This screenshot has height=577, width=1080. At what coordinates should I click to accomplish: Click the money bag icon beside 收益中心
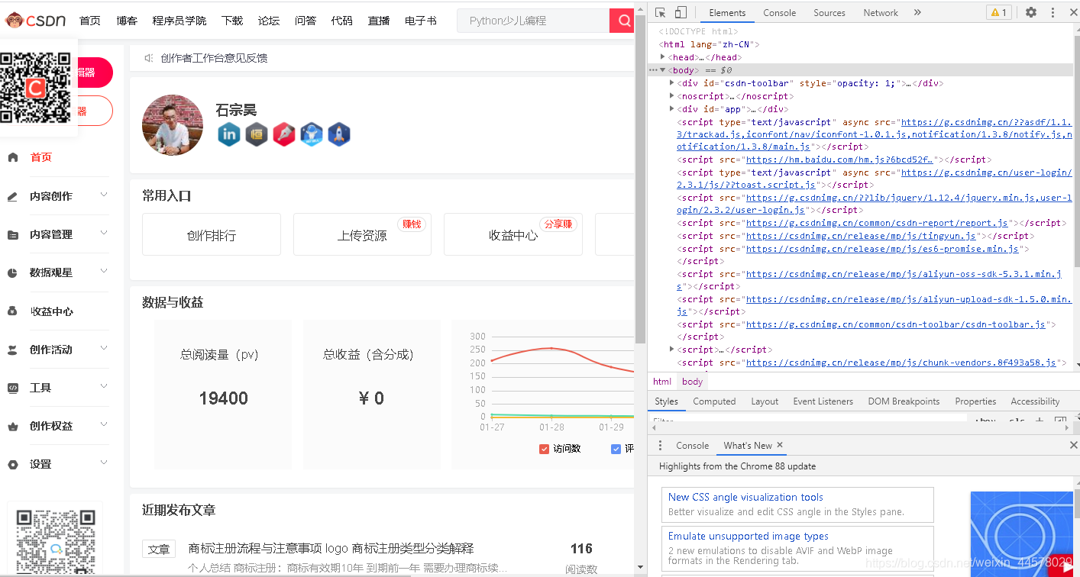[x=13, y=311]
